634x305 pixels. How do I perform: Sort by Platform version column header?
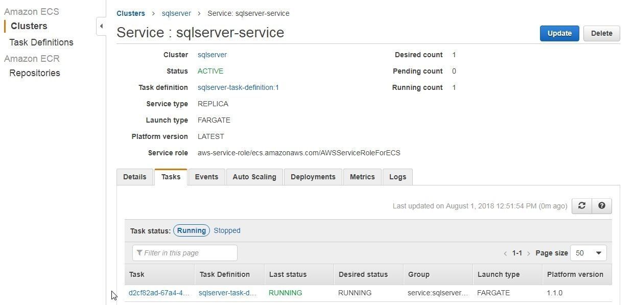tap(577, 274)
